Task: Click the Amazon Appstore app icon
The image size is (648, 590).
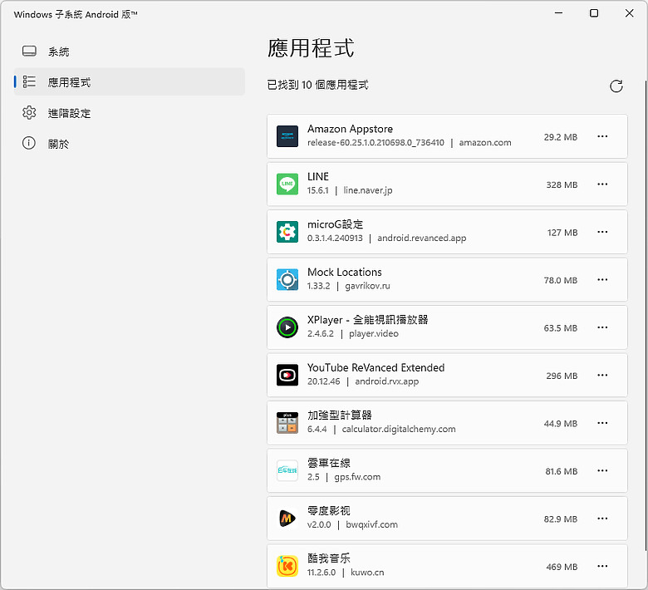Action: (287, 136)
